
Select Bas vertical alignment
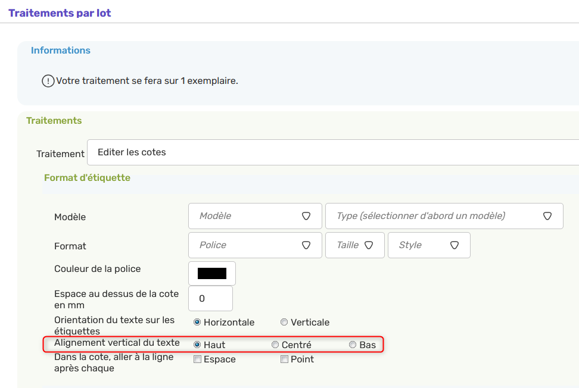[352, 344]
